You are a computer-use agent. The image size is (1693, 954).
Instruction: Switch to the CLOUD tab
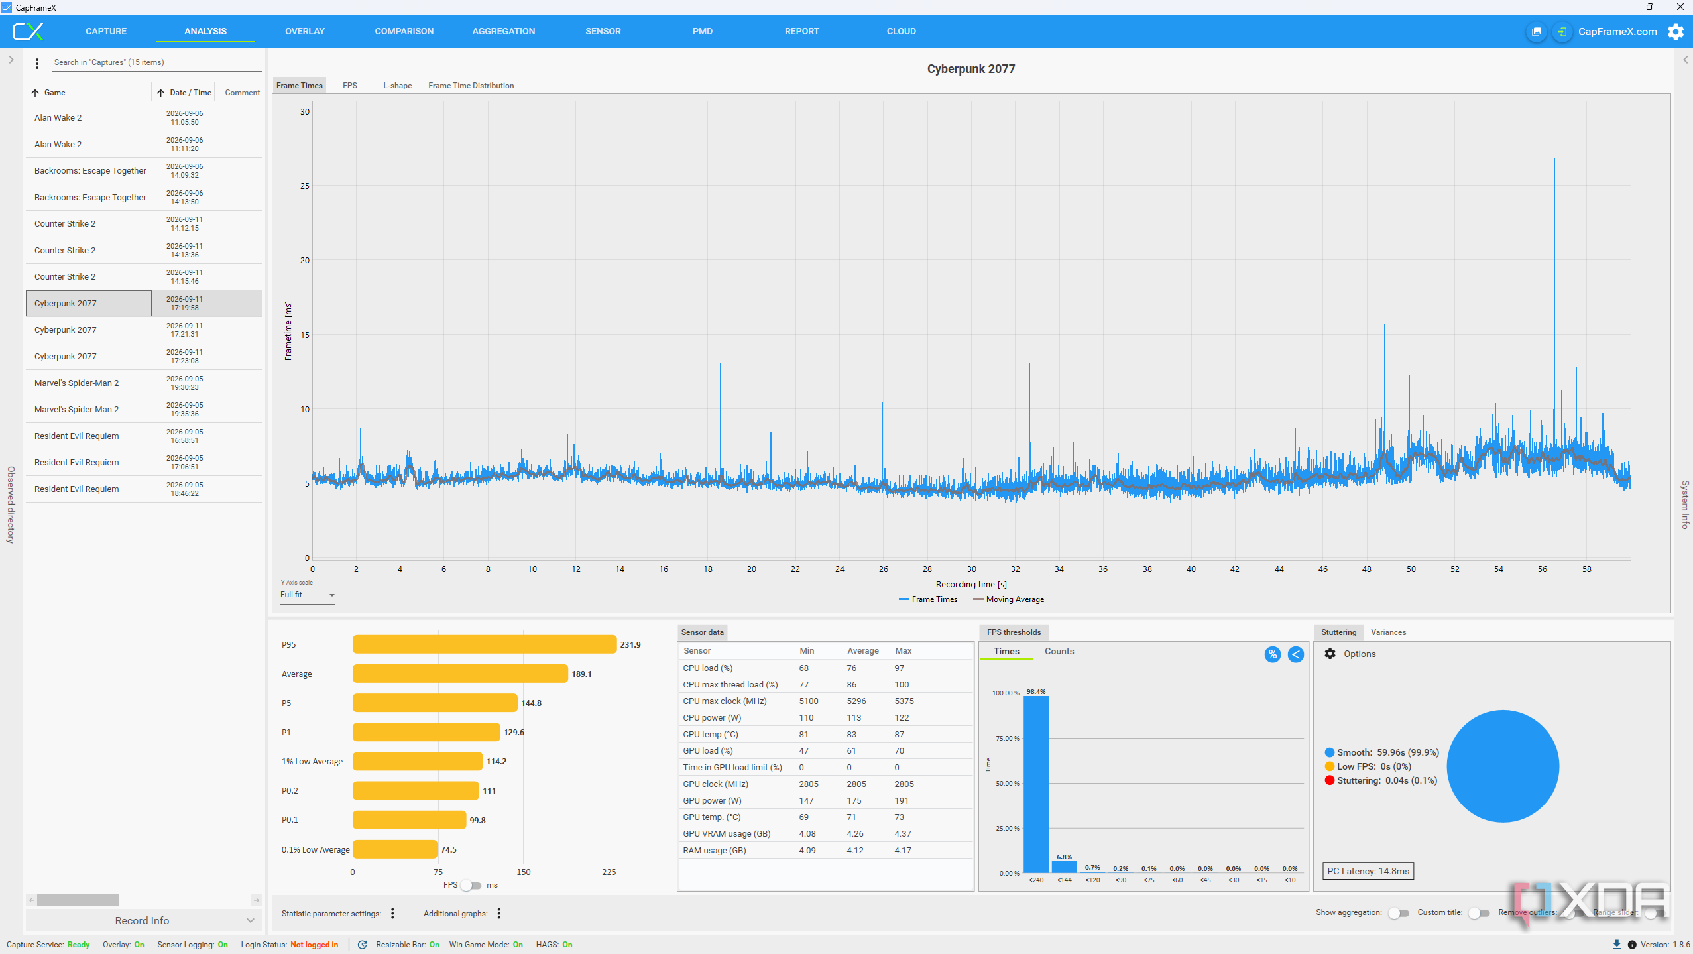(x=902, y=31)
